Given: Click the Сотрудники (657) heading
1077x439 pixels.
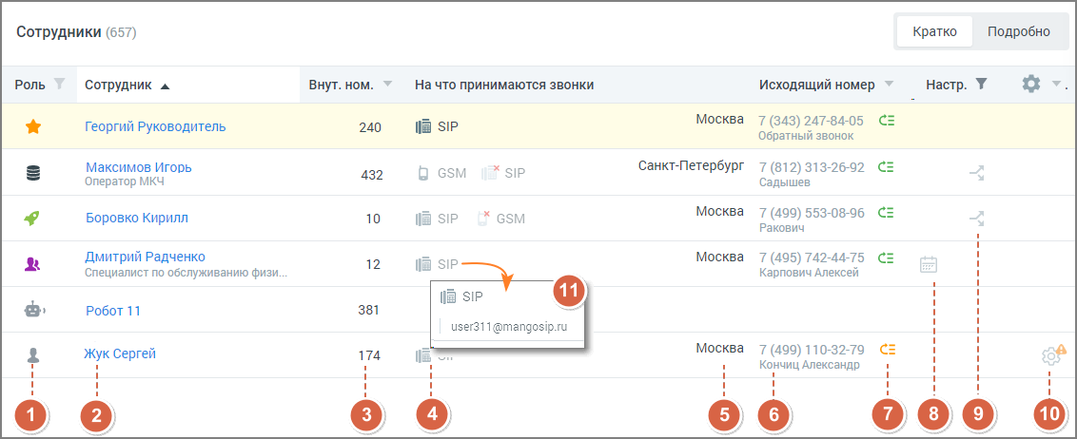Looking at the screenshot, I should (x=76, y=32).
